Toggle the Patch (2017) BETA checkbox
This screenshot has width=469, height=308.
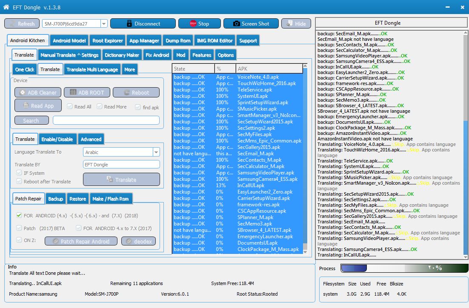click(19, 228)
